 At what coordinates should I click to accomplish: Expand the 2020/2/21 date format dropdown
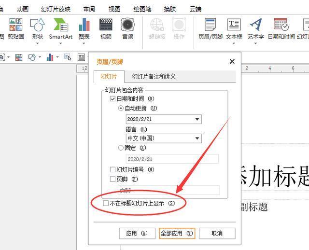tap(197, 119)
